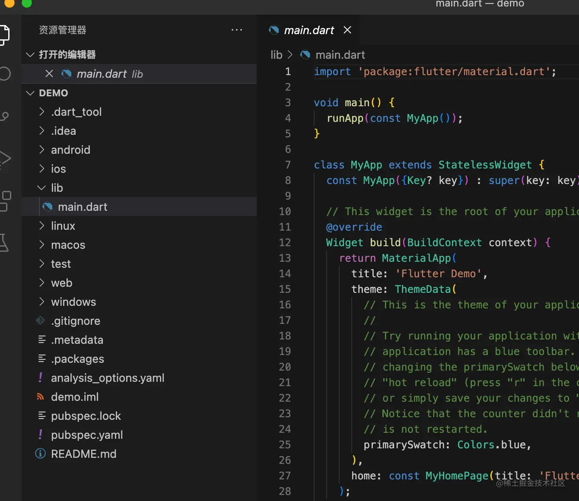This screenshot has height=501, width=579.
Task: Open the Extensions icon in activity bar
Action: tap(4, 201)
